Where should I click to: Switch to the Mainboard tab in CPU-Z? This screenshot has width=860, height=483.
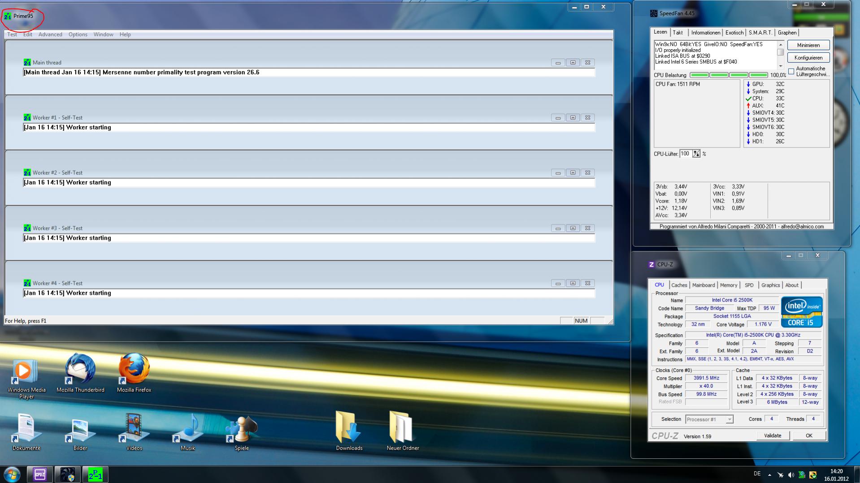pyautogui.click(x=704, y=285)
